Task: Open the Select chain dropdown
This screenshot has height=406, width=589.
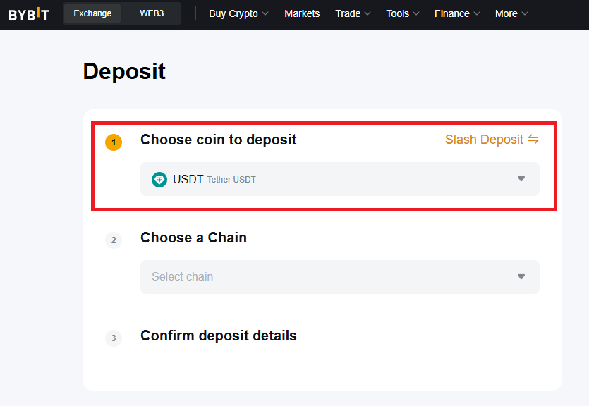Action: 340,277
